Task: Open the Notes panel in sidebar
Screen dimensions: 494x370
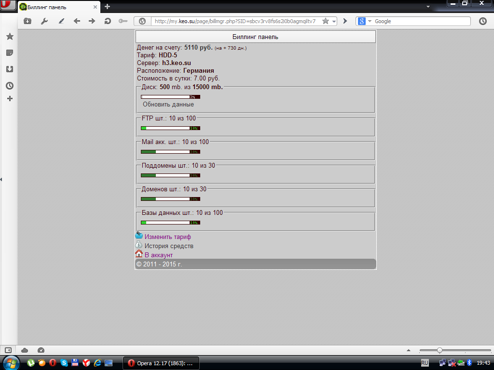Action: [x=9, y=53]
